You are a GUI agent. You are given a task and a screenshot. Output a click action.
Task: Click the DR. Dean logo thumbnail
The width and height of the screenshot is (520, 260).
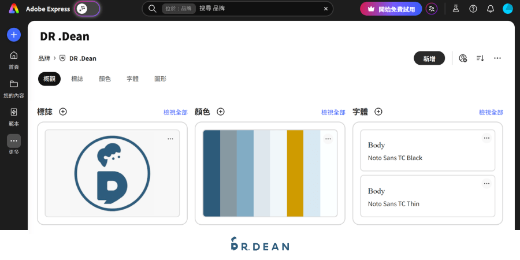113,173
